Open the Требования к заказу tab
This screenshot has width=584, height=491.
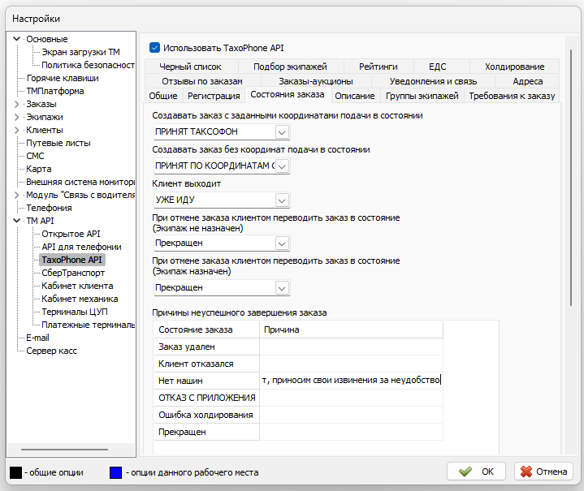[x=512, y=96]
